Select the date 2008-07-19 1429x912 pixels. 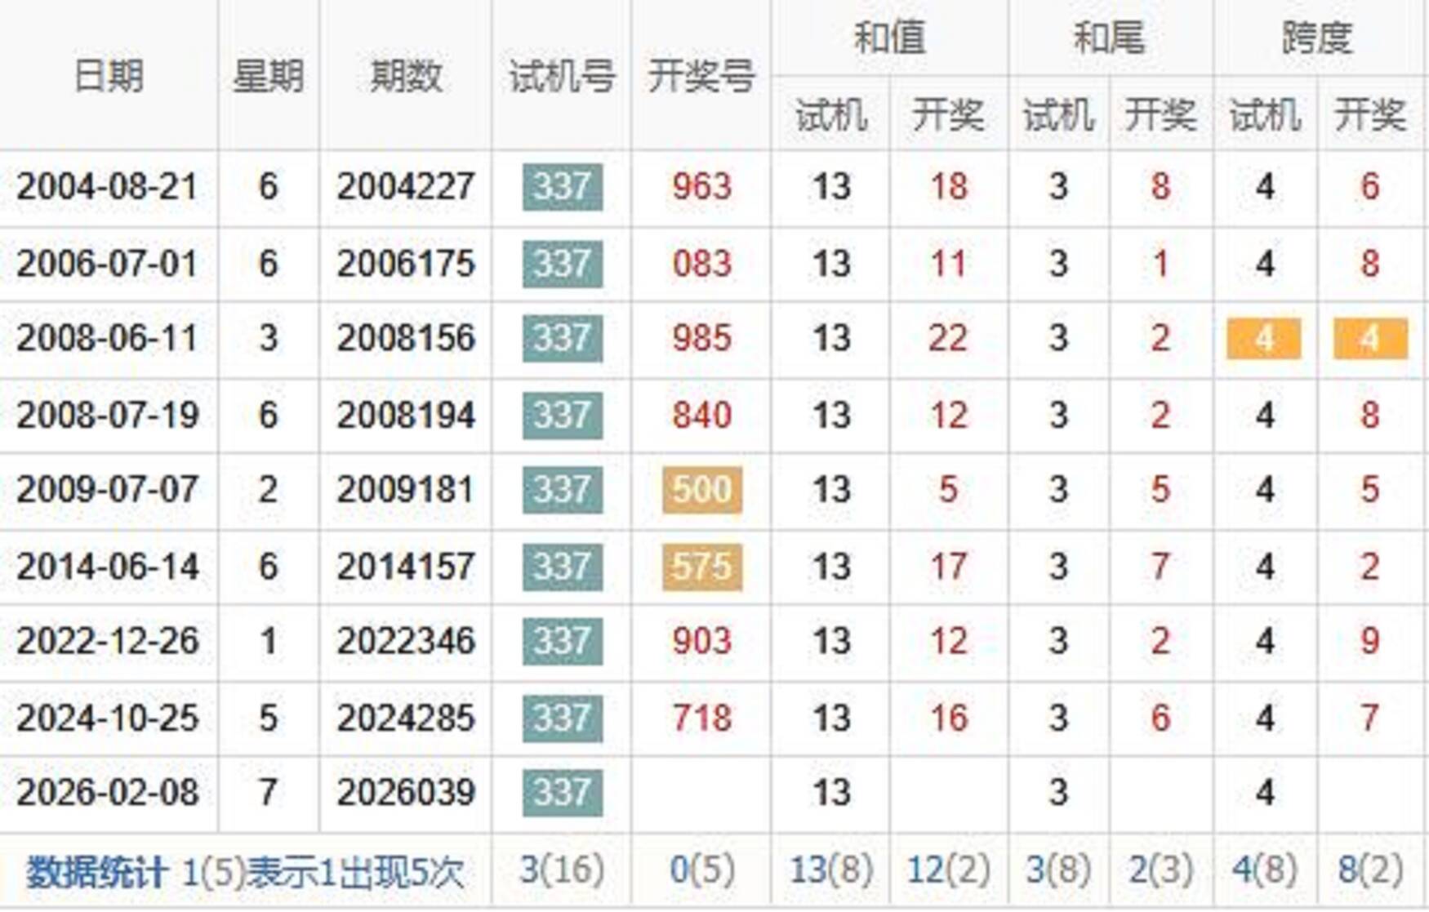[x=107, y=415]
